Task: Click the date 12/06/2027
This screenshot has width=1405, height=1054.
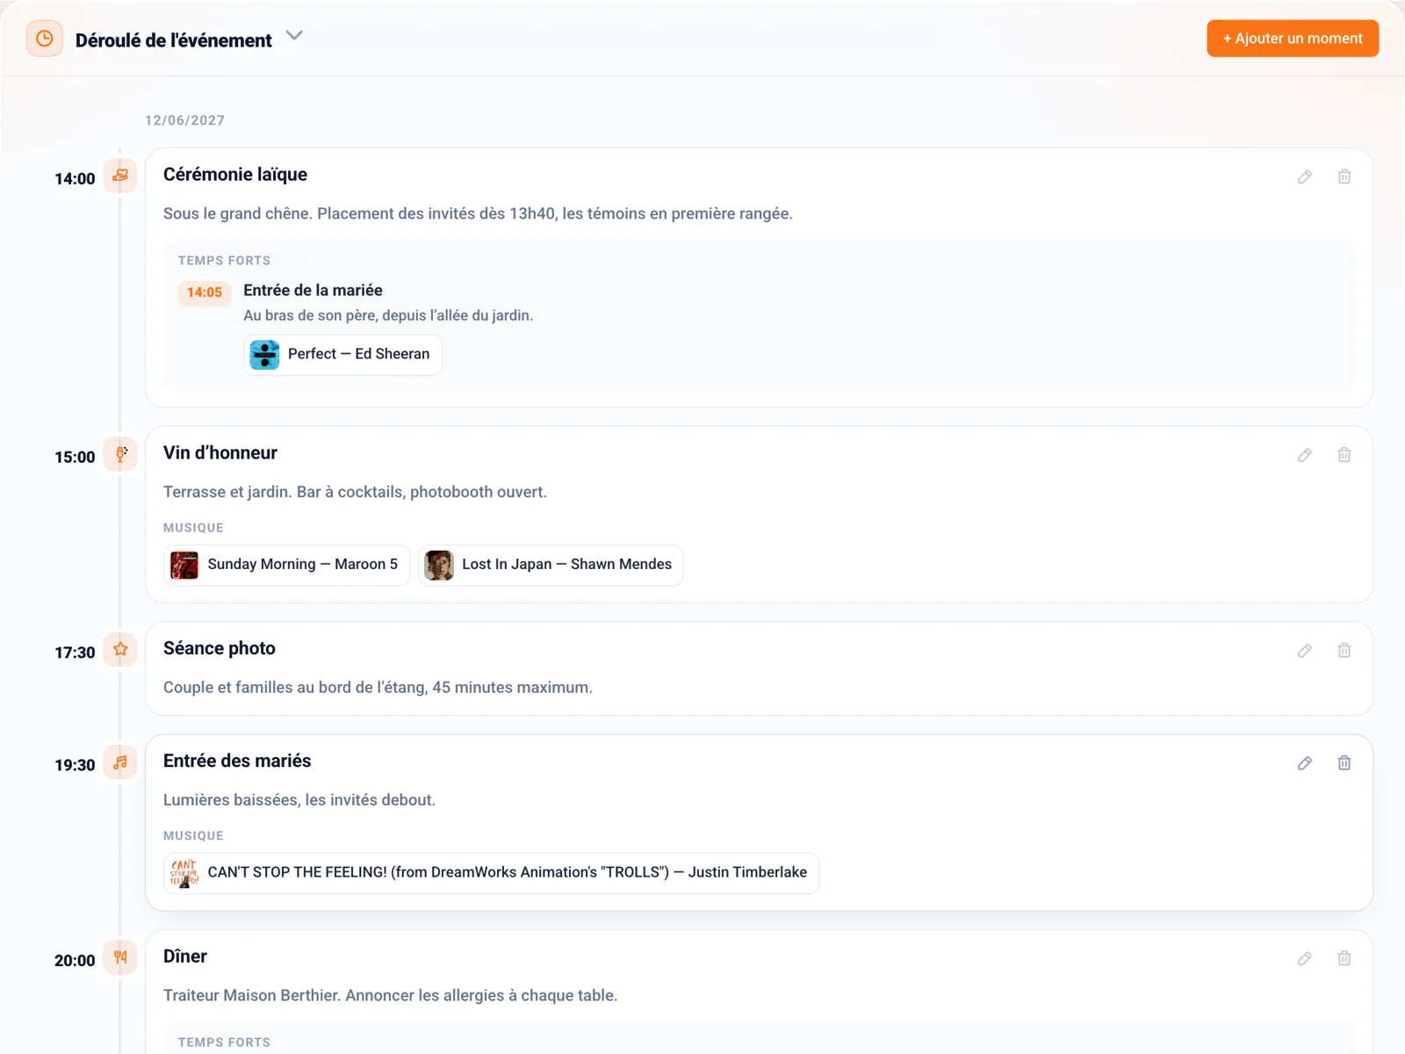Action: point(184,120)
